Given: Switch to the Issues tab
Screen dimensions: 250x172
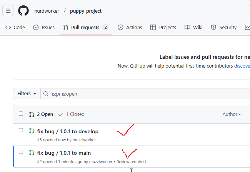Looking at the screenshot, I should point(44,28).
